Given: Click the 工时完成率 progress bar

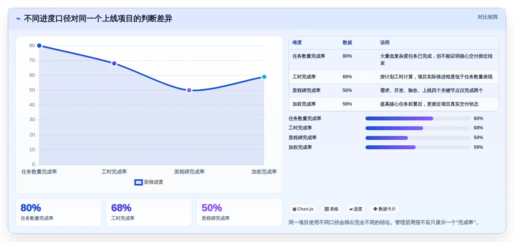Looking at the screenshot, I should [x=418, y=128].
